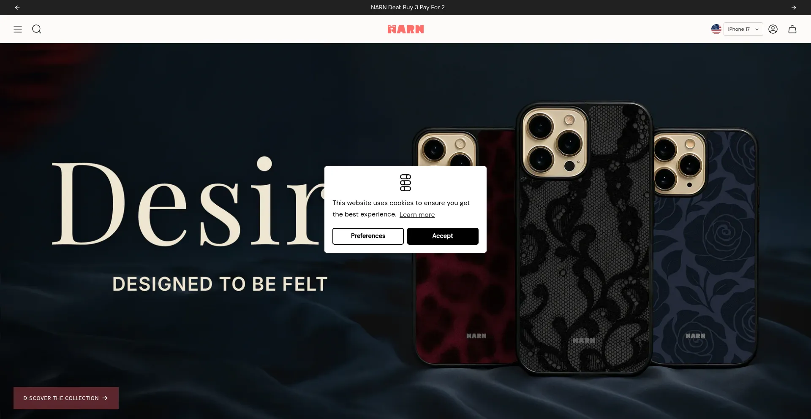Expand the iPhone 17 model dropdown

743,29
